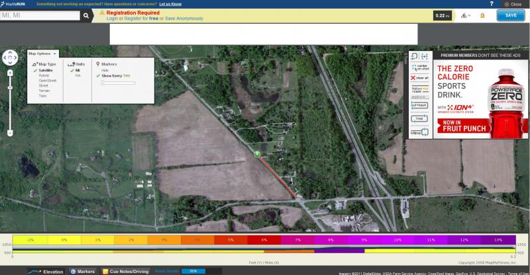The height and width of the screenshot is (275, 530).
Task: Open the bicycle activity type dropdown
Action: (x=466, y=15)
